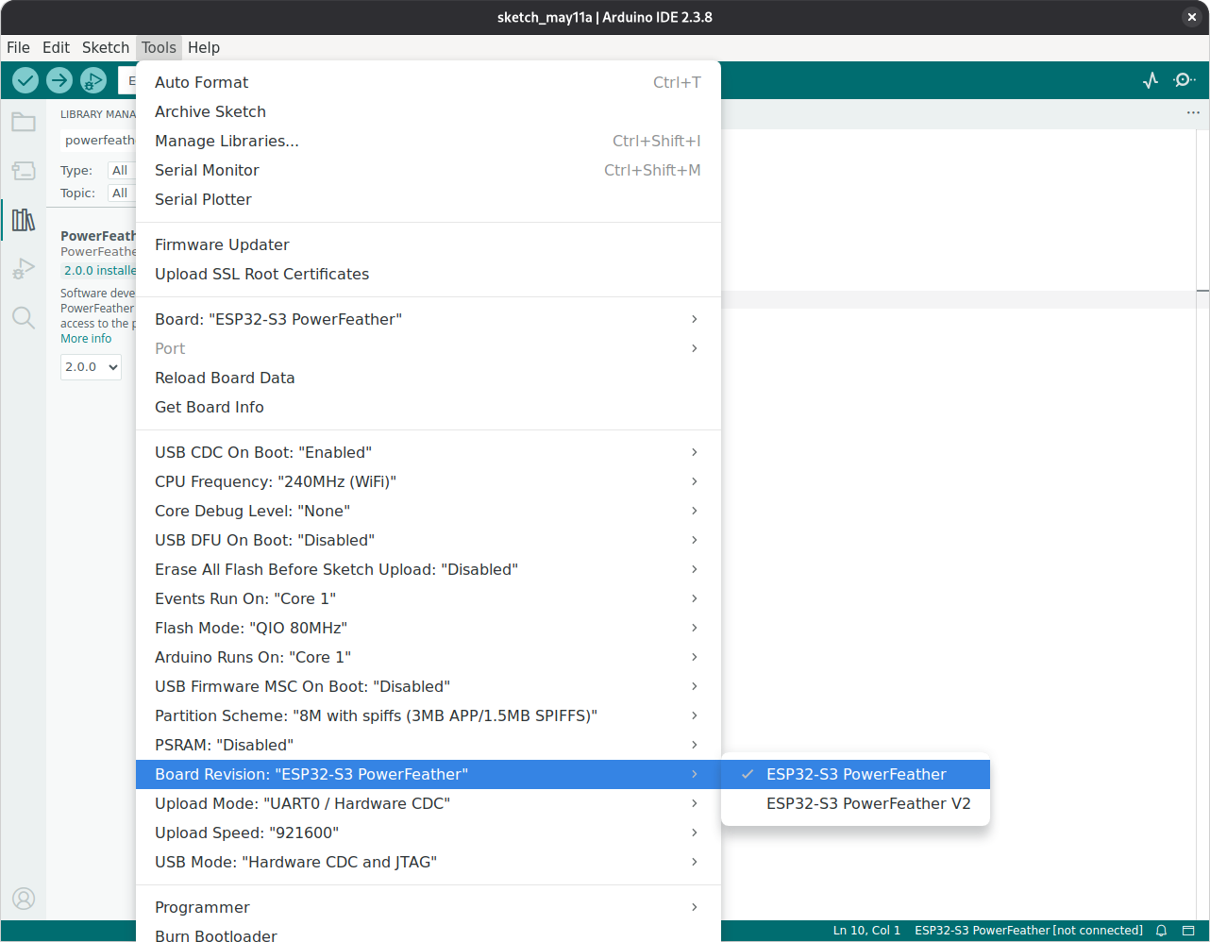Click ESP32-S3 PowerFeather [not connected] status
The image size is (1210, 942).
pos(1029,931)
